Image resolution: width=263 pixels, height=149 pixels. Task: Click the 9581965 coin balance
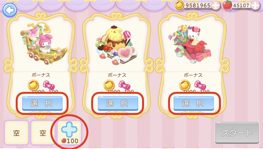[x=198, y=6]
